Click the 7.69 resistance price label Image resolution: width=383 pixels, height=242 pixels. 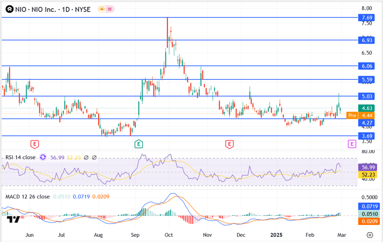[365, 18]
